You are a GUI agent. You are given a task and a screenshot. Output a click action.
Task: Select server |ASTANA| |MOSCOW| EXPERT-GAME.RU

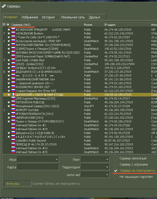pos(48,53)
